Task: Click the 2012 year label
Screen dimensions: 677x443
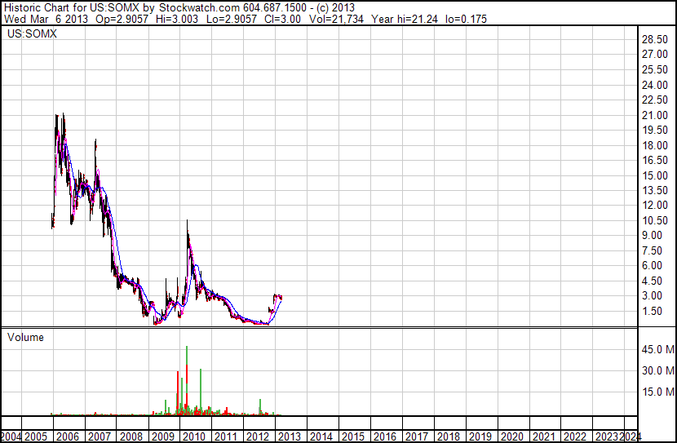Action: click(258, 436)
